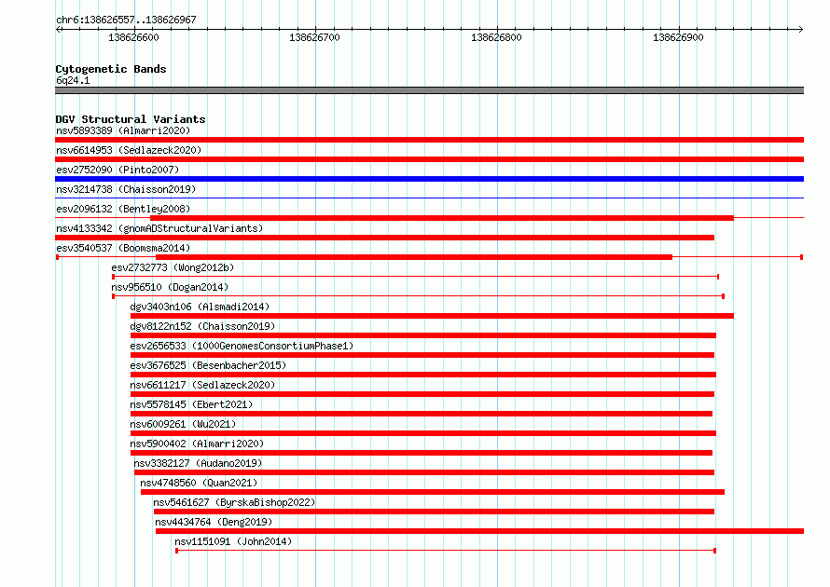Click the red bar under esv3676525
The image size is (830, 587).
tap(423, 375)
